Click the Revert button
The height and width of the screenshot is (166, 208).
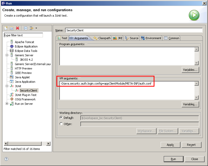pyautogui.click(x=191, y=145)
